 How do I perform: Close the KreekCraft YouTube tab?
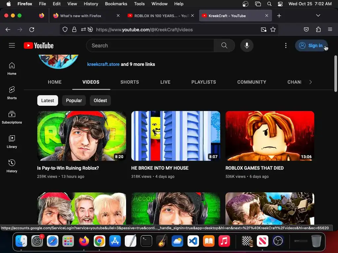(267, 16)
